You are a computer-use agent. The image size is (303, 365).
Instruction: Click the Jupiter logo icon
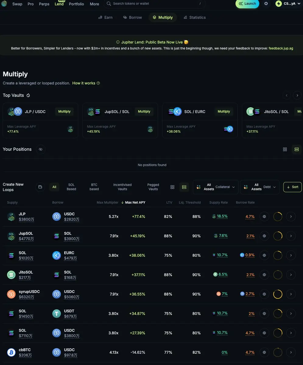(x=4, y=4)
